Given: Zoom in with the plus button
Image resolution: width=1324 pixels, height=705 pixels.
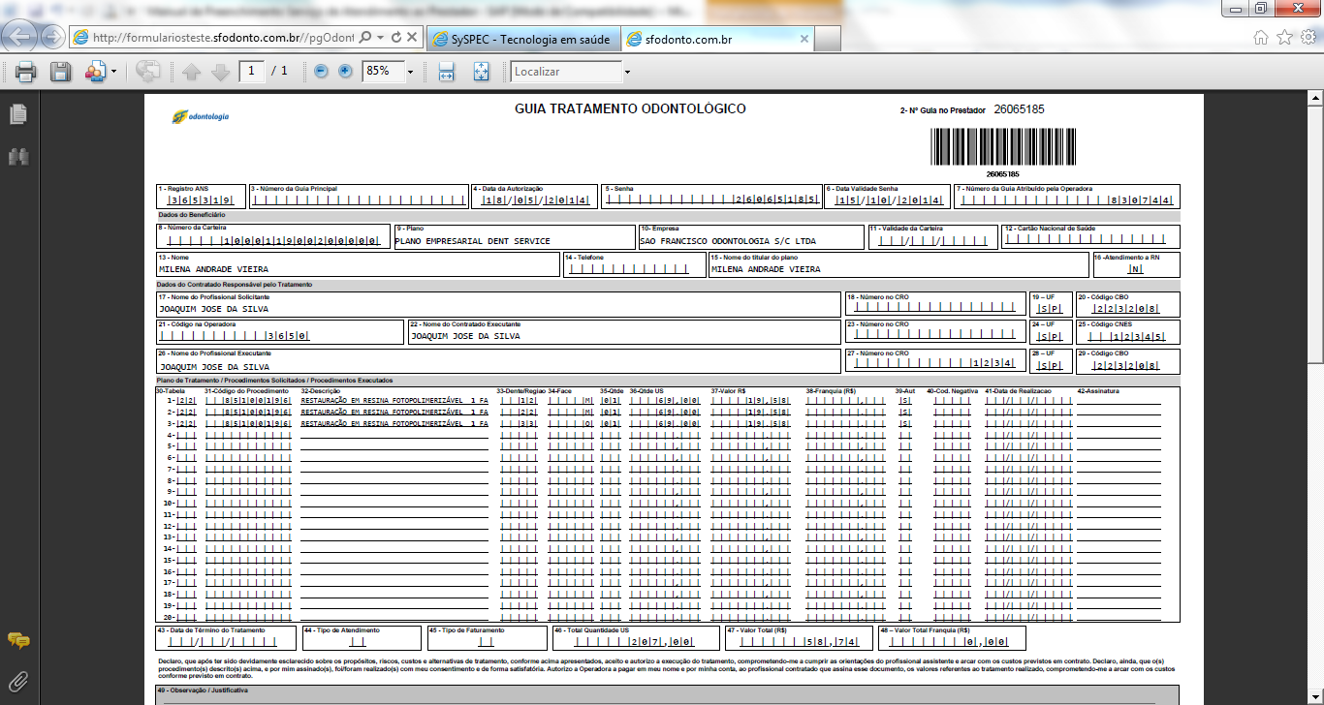Looking at the screenshot, I should [345, 71].
